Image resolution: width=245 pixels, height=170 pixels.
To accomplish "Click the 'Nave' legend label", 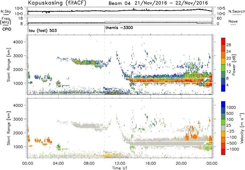I will coord(233,21).
